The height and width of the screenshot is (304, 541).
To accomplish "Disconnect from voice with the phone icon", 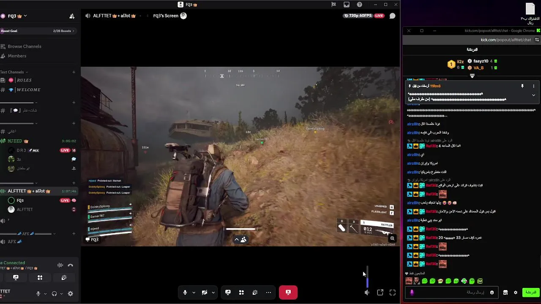I will pos(71,265).
